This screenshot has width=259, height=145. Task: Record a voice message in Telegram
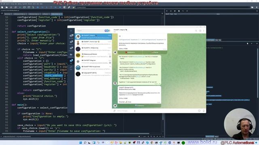coord(204,111)
